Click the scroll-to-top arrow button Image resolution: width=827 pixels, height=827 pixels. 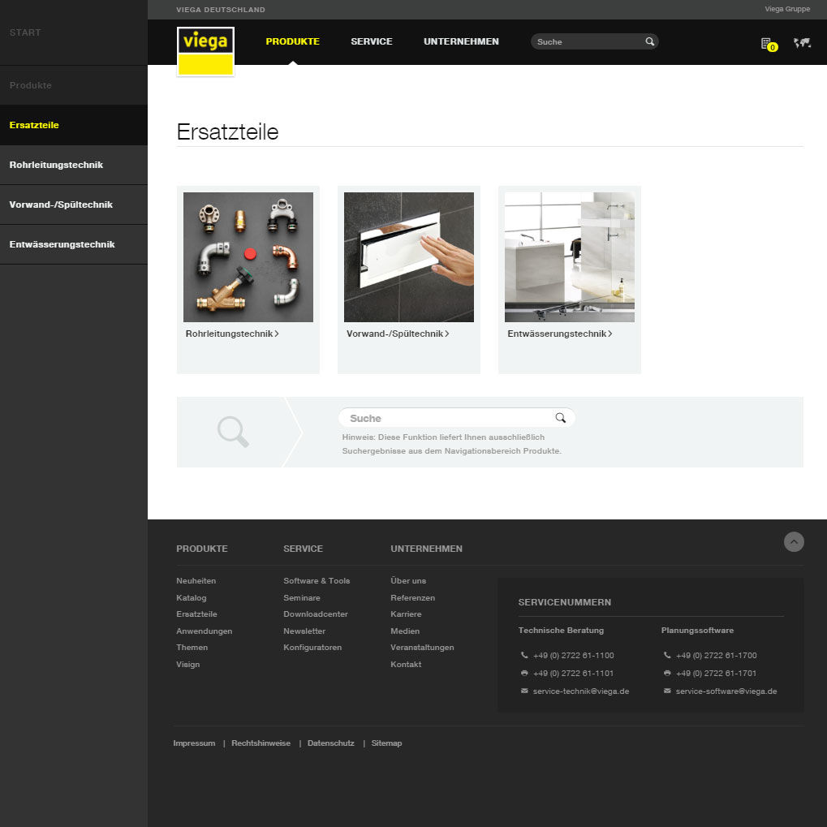793,541
